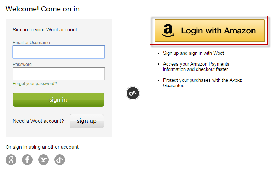Click the Need a Woot account? text
Viewport: 272px width, 171px height.
[38, 121]
